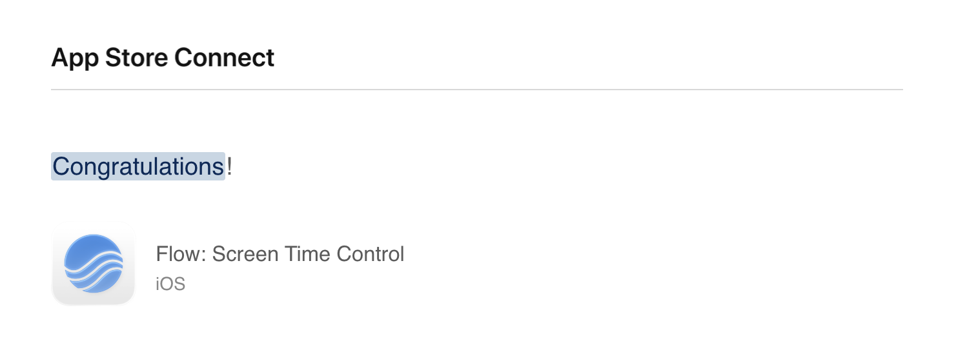Screen dimensions: 967x339
Task: Click the divider line below the heading
Action: tap(476, 90)
